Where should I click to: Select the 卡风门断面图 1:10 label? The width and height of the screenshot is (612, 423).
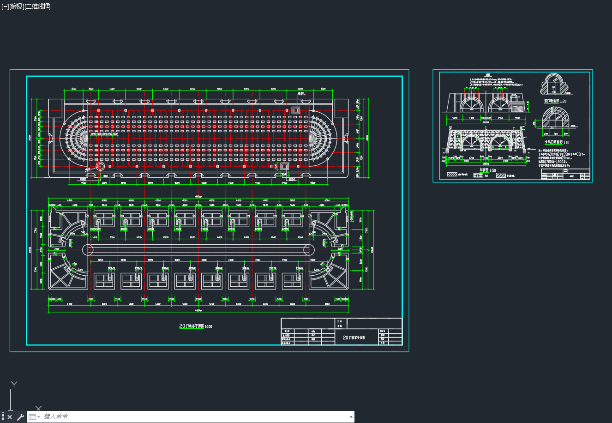tap(557, 143)
